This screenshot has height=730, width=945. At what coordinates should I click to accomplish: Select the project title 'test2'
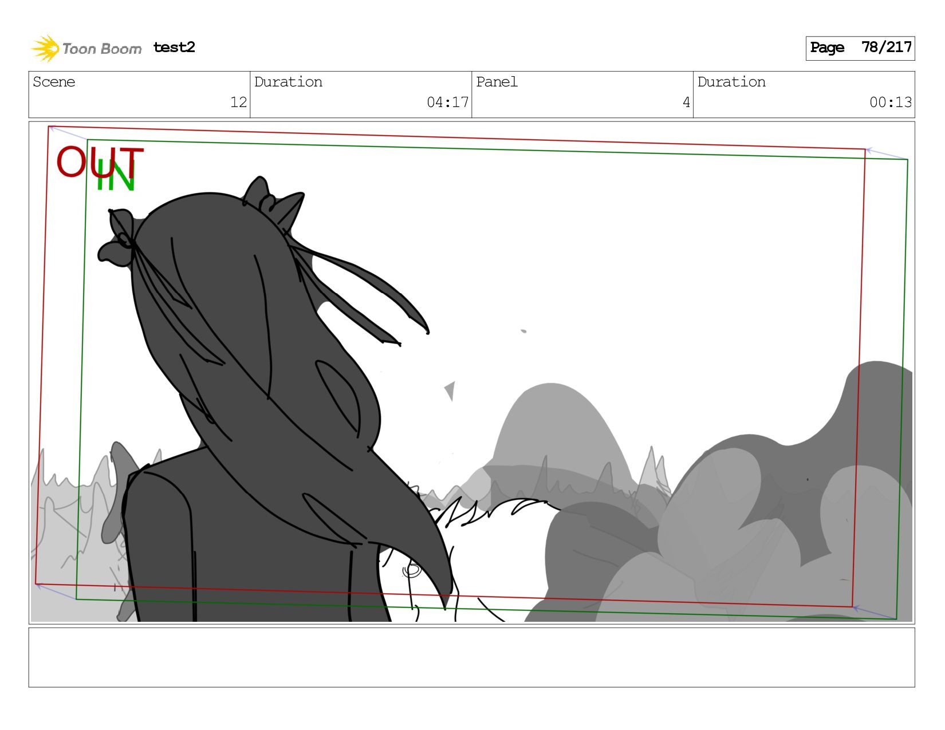[174, 47]
